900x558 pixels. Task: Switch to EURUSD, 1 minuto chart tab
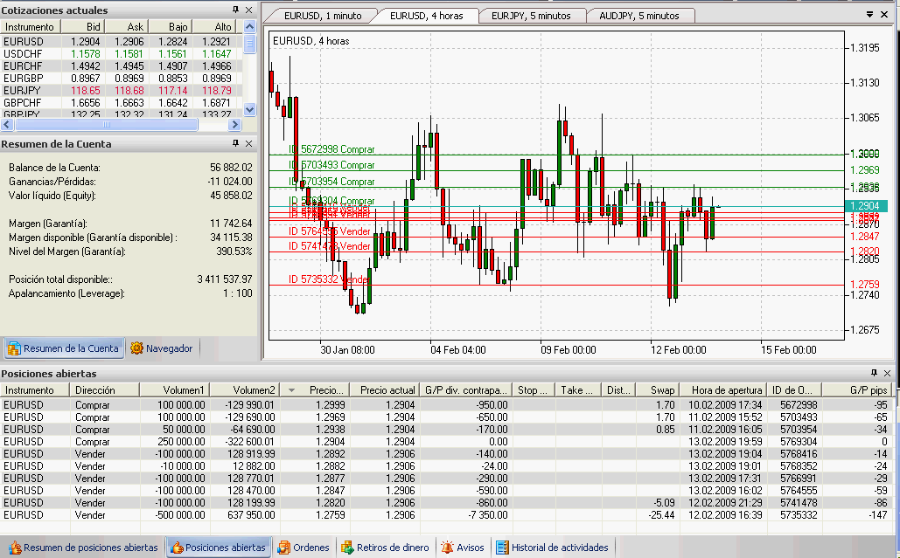coord(320,16)
